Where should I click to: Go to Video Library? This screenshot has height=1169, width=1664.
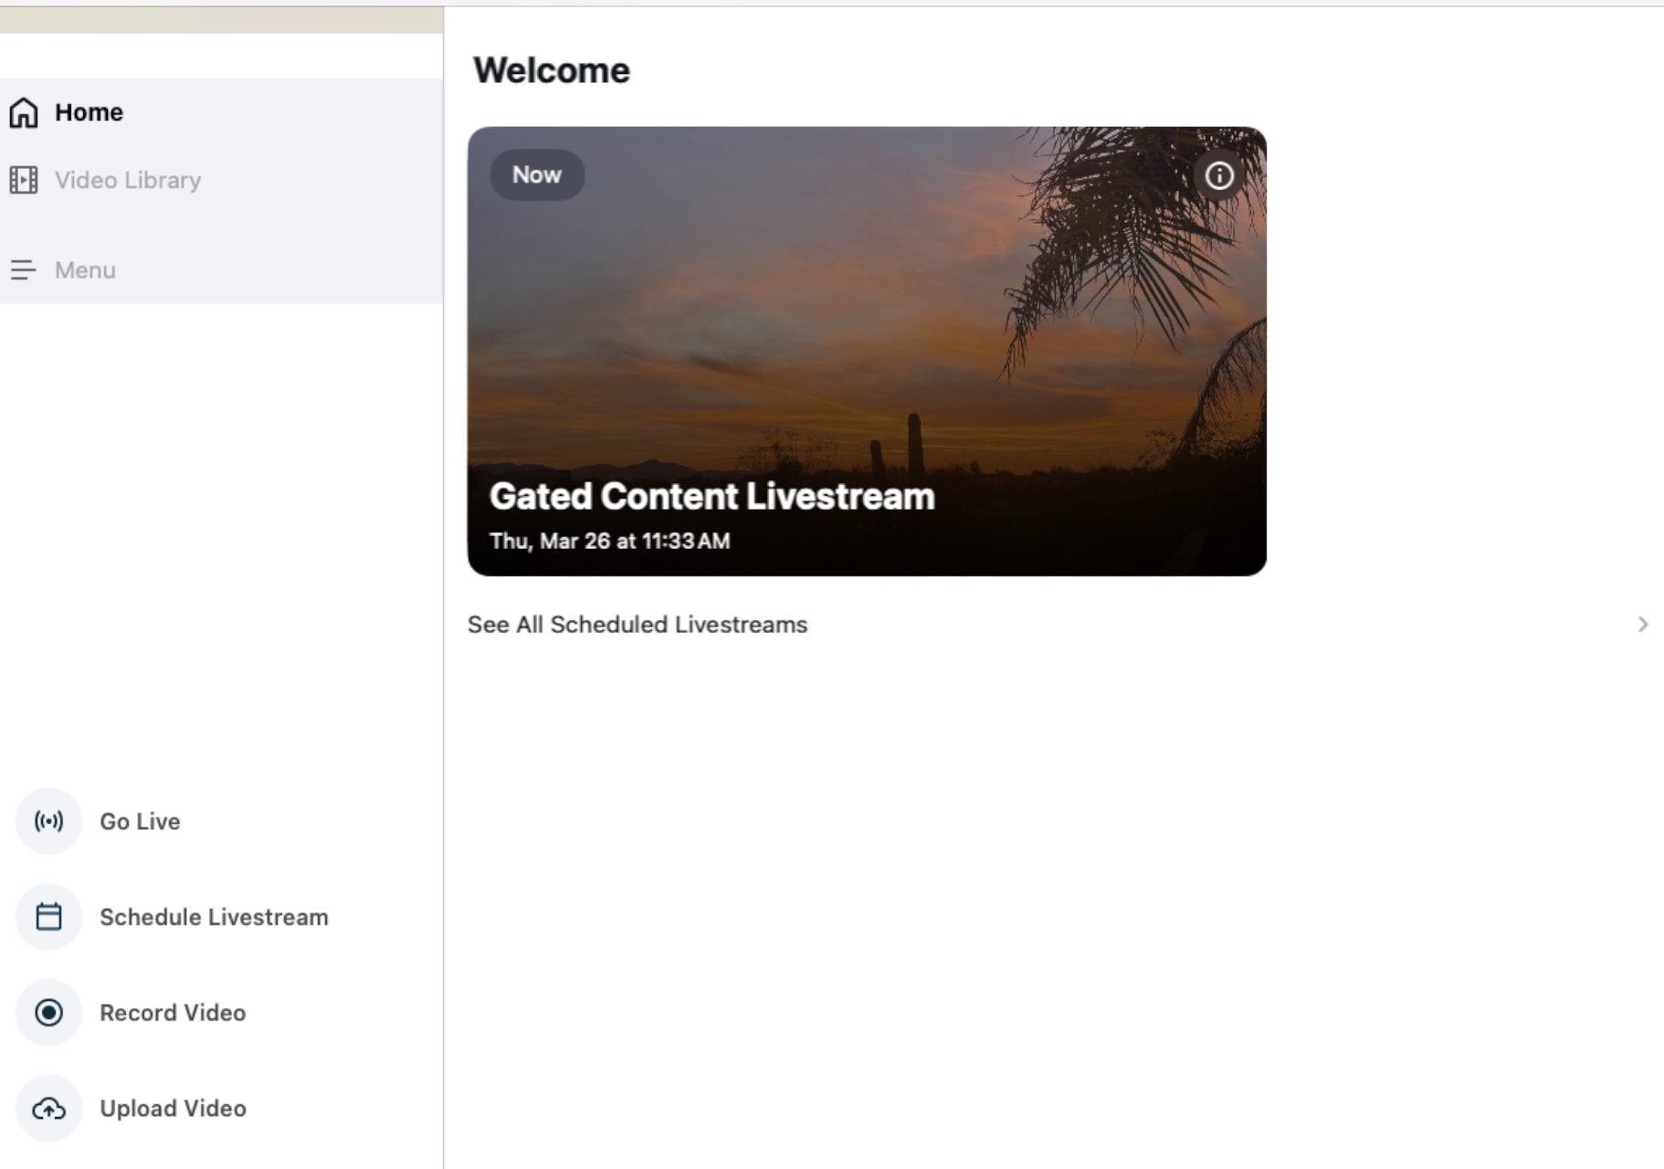[221, 180]
